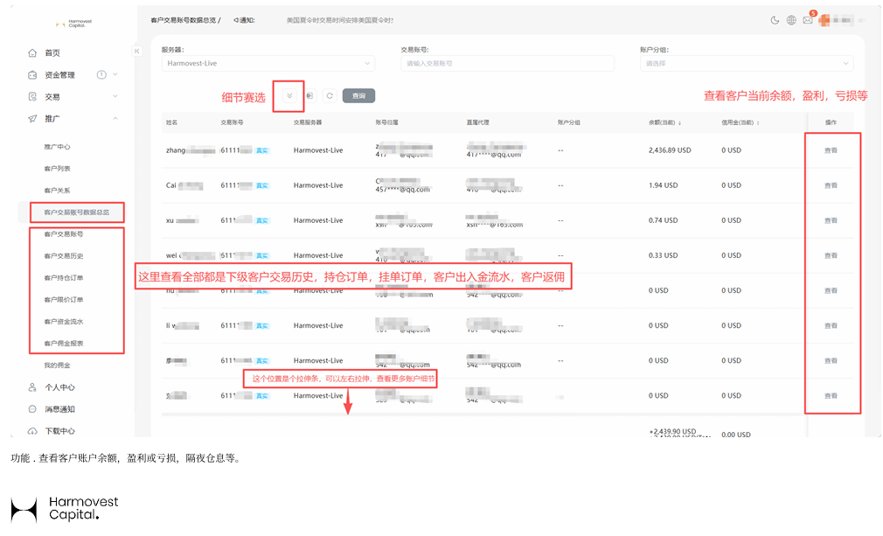
Task: Click the 查询 search button
Action: pos(358,95)
